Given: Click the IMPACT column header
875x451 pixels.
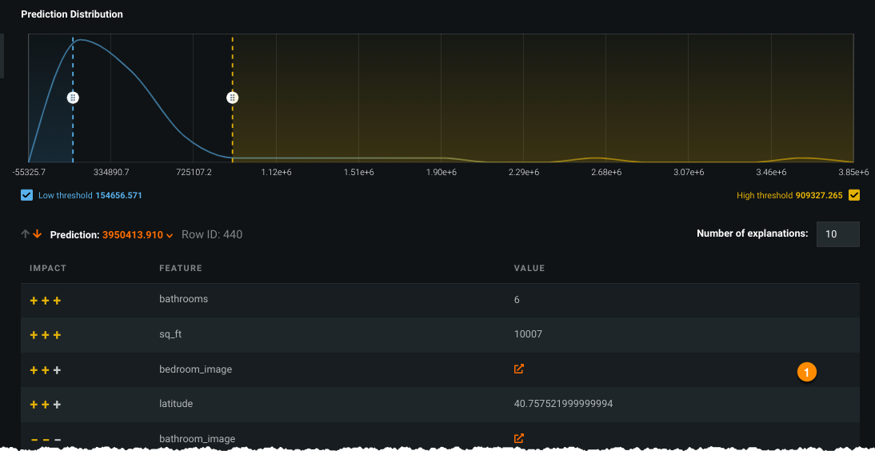Looking at the screenshot, I should [48, 269].
